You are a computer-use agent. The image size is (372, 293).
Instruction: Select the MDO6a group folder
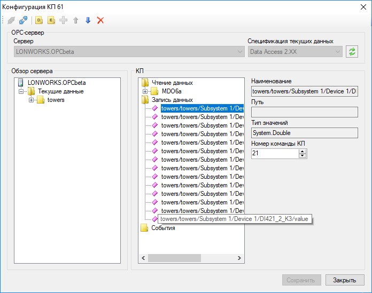pyautogui.click(x=172, y=91)
